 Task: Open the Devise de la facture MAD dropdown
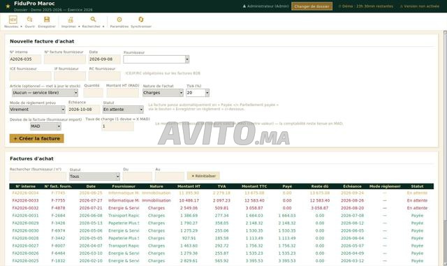(45, 126)
